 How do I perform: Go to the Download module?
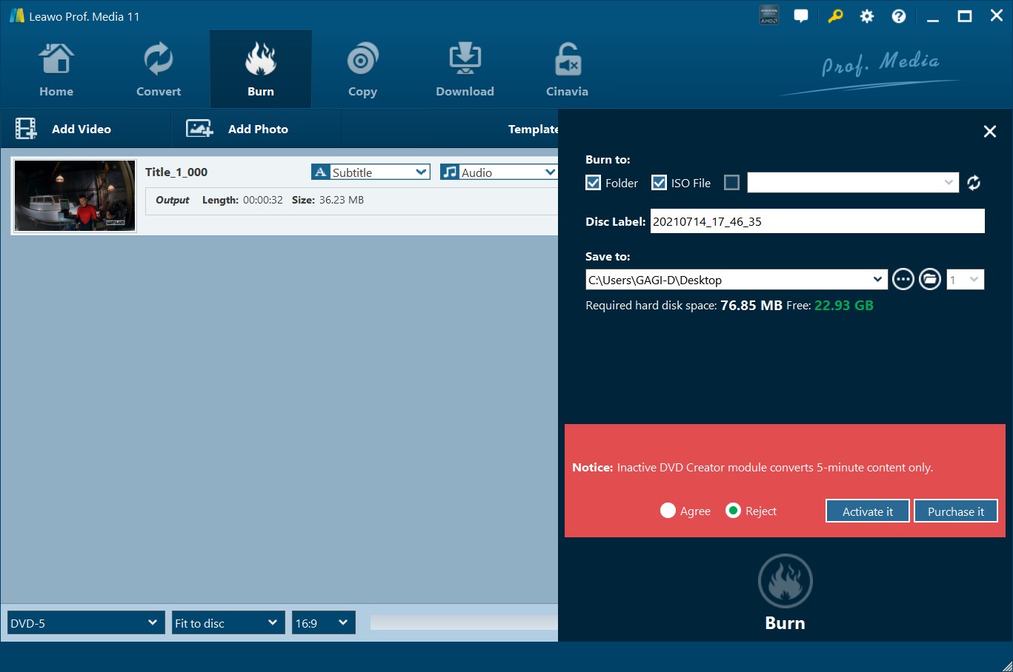pyautogui.click(x=464, y=69)
